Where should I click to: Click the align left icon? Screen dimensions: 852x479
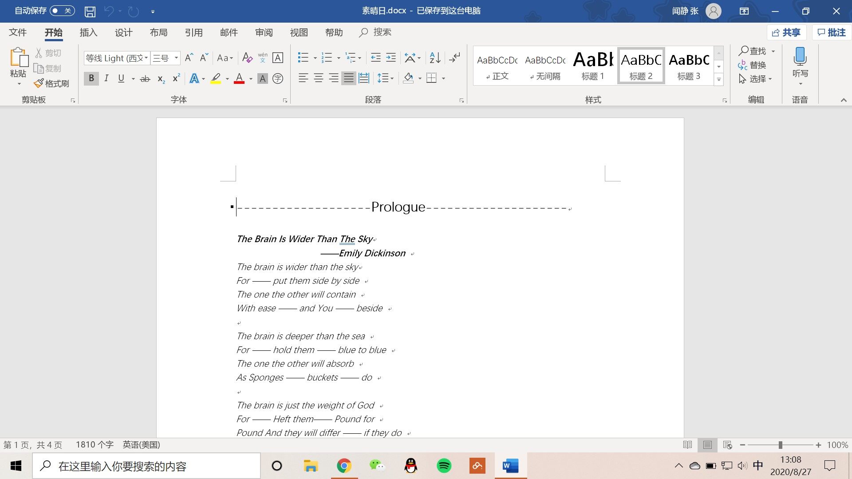(303, 79)
